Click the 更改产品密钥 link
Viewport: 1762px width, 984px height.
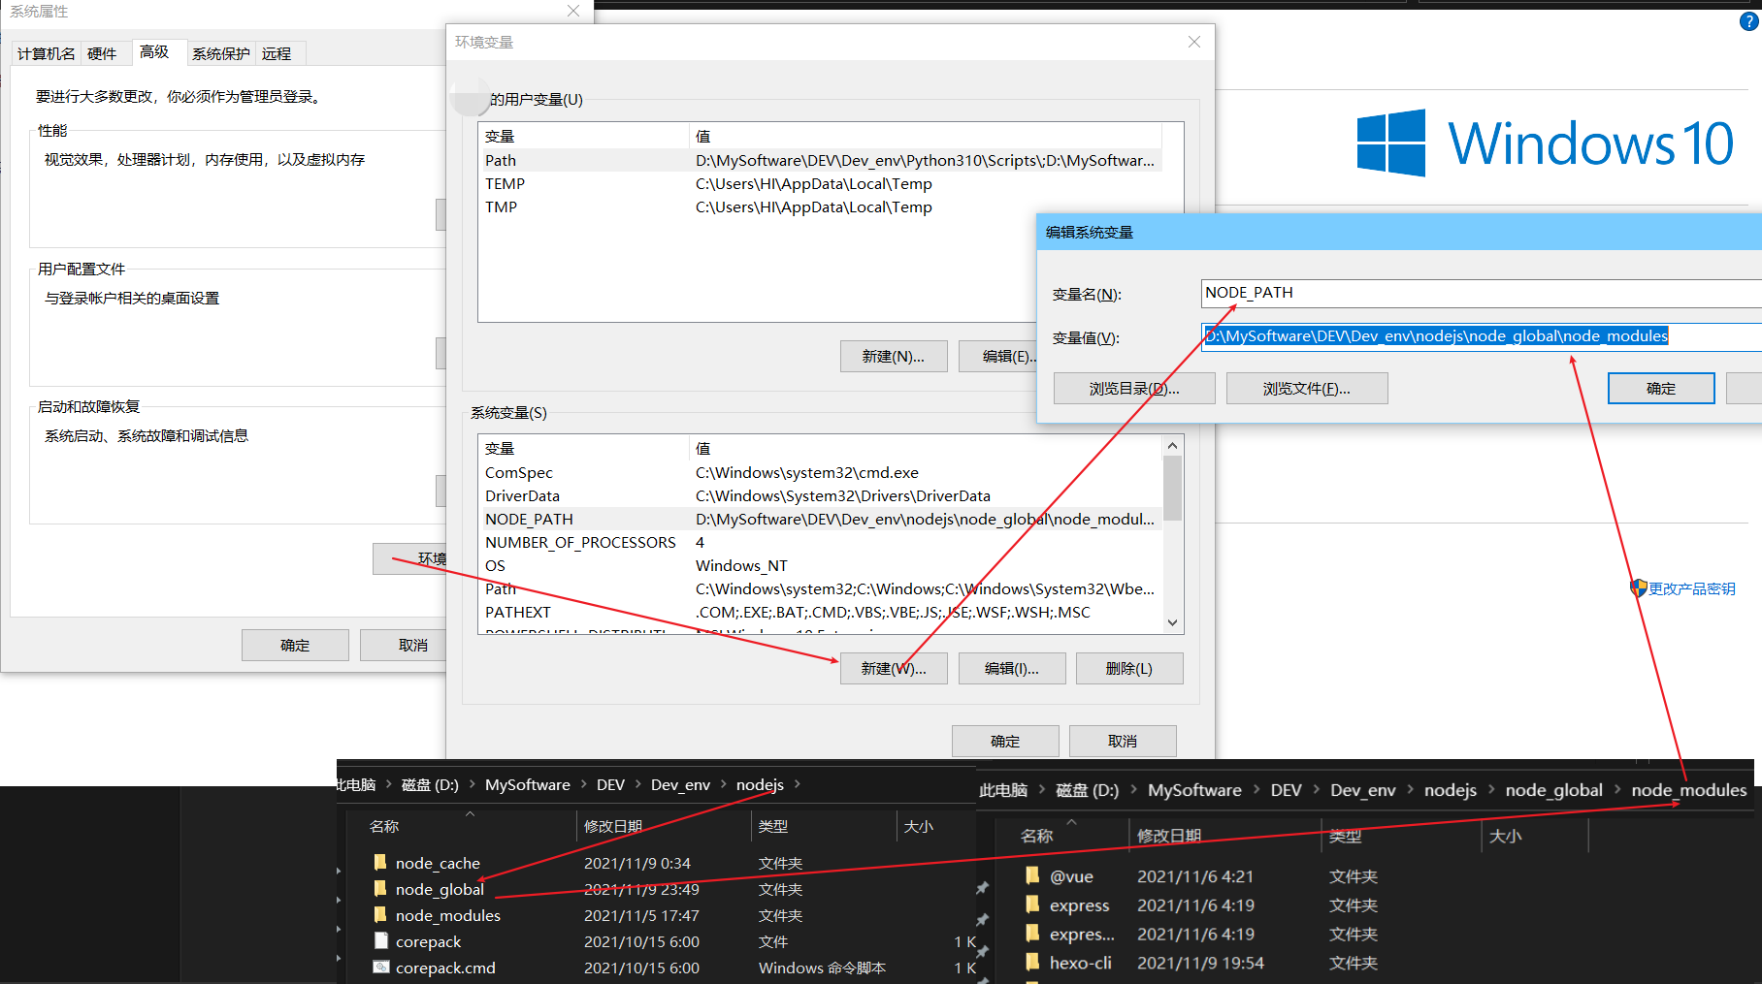[1692, 588]
